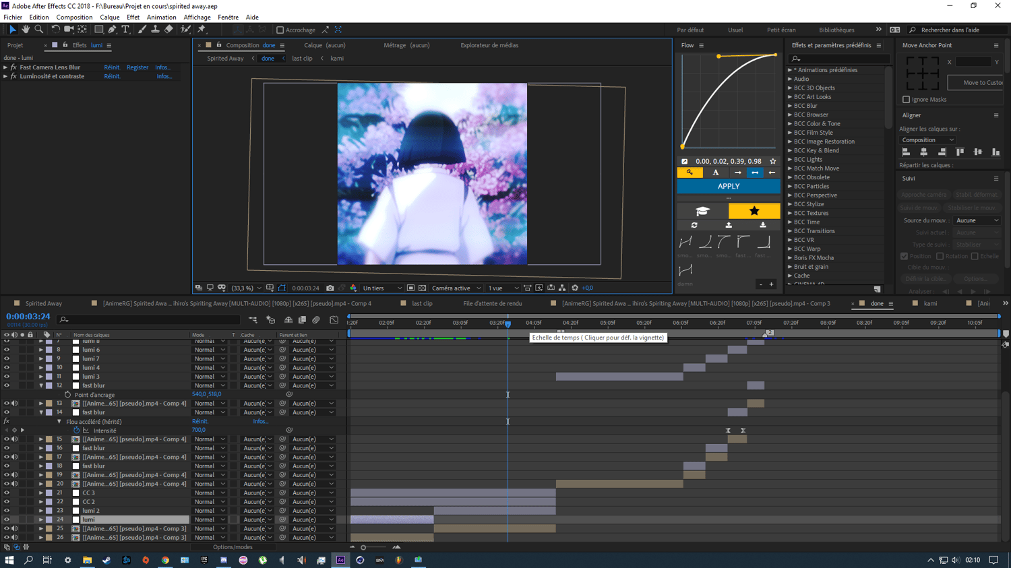Click the Flow favorites star tab
This screenshot has height=568, width=1011.
pyautogui.click(x=754, y=212)
